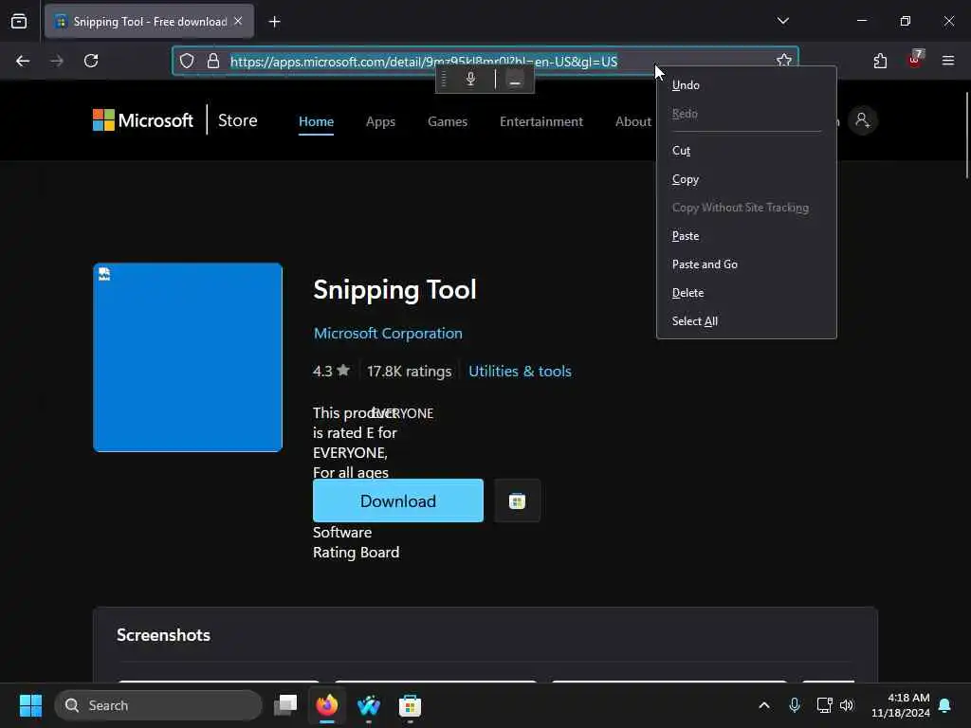Open the About navigation tab
This screenshot has width=971, height=728.
point(632,121)
